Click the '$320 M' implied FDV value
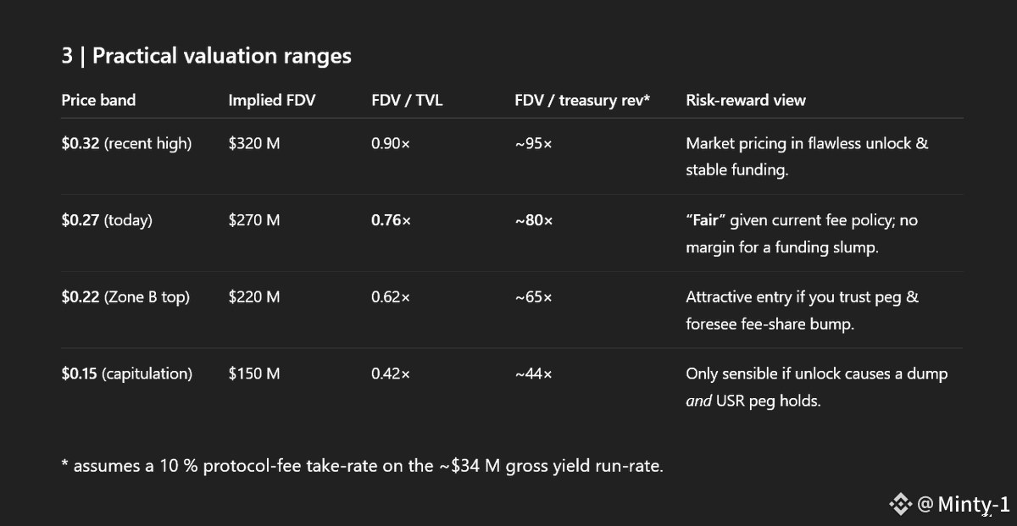 254,144
